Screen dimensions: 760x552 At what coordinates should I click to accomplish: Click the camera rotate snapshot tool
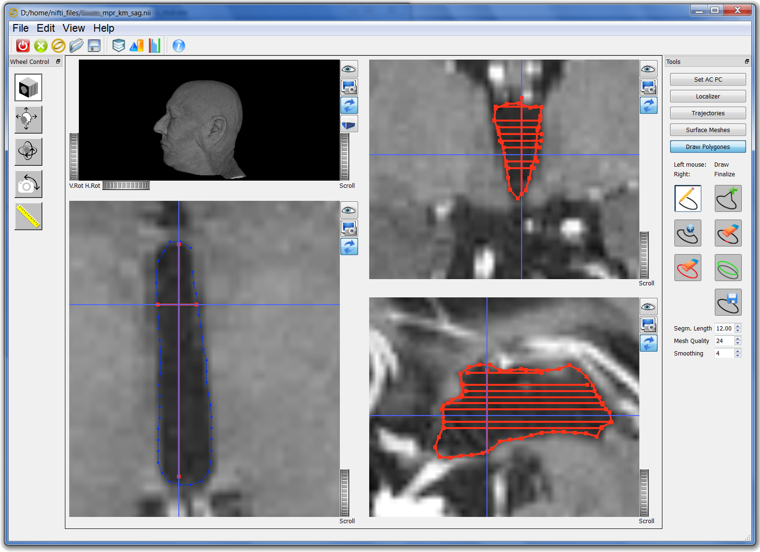coord(28,184)
